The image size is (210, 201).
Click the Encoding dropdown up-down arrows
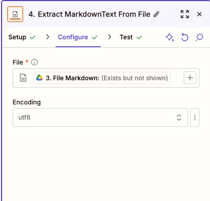(x=179, y=118)
